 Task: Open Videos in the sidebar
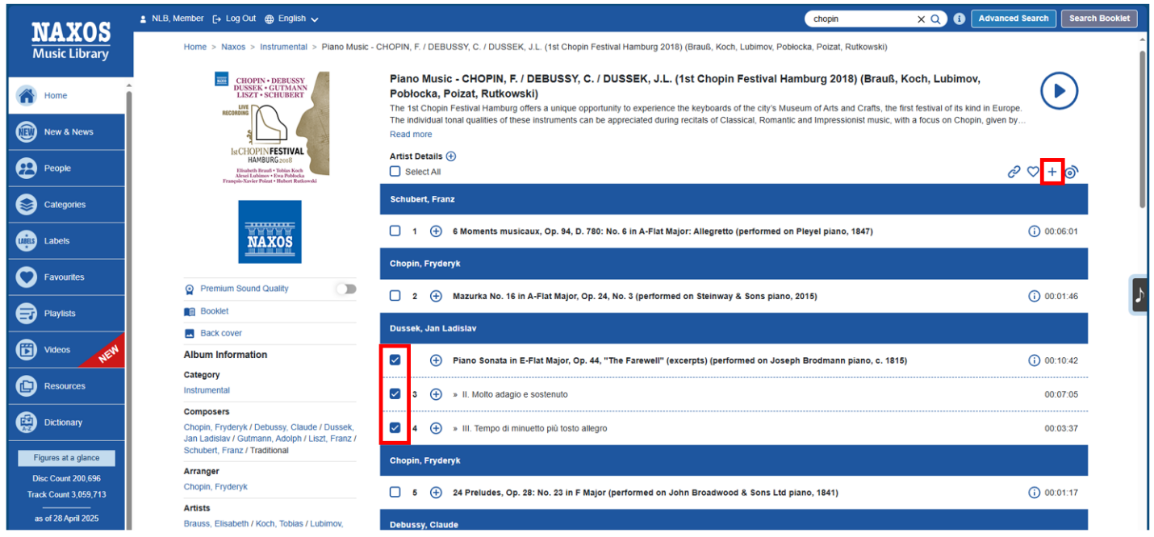tap(66, 349)
